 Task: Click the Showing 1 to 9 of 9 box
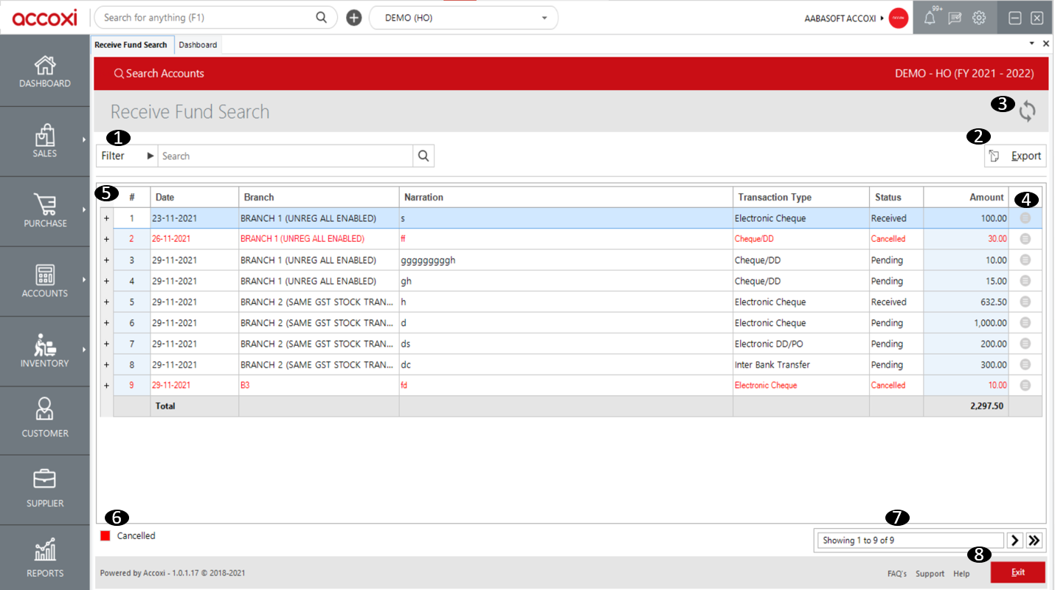tap(910, 541)
